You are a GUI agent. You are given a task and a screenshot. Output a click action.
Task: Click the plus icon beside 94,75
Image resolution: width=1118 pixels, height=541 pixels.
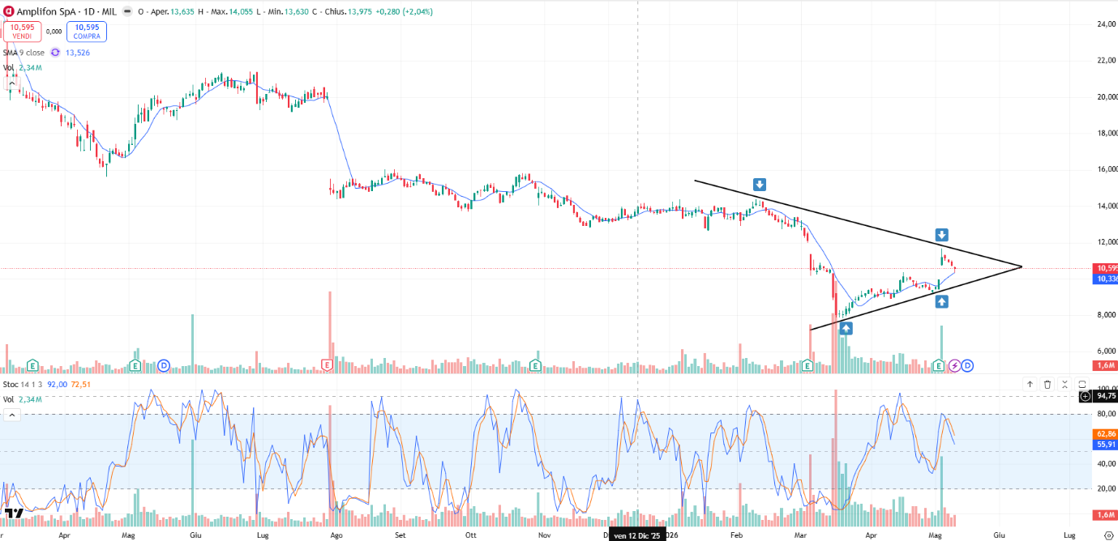point(1086,397)
